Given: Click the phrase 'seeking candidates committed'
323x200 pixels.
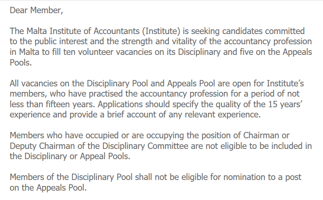Looking at the screenshot, I should [248, 31].
